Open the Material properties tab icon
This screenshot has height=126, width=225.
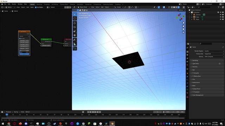click(187, 93)
